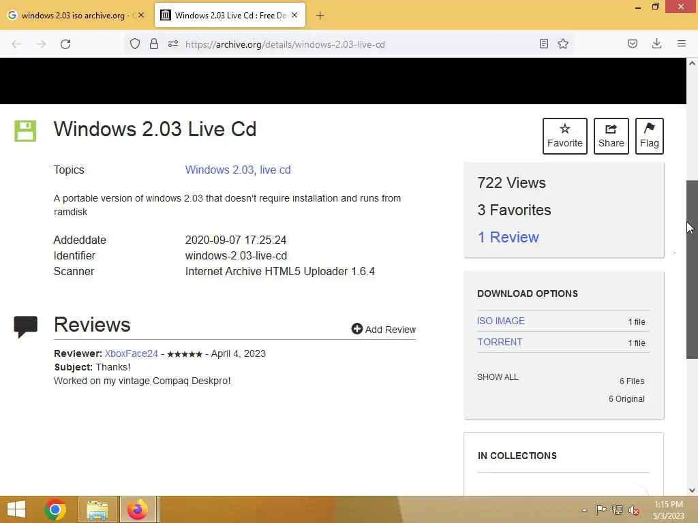
Task: Go forward with the forward arrow
Action: 41,44
